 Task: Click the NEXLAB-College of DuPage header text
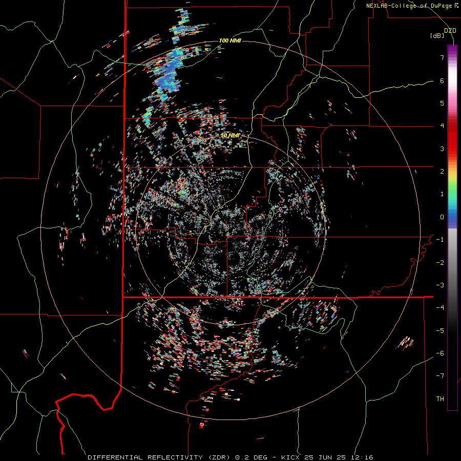pos(410,6)
